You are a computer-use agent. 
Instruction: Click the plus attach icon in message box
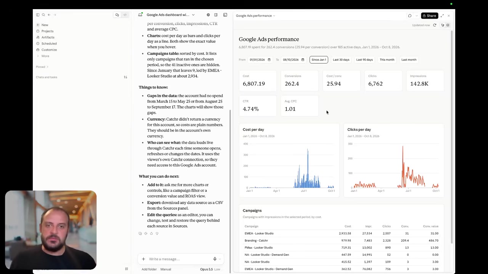coord(143,259)
